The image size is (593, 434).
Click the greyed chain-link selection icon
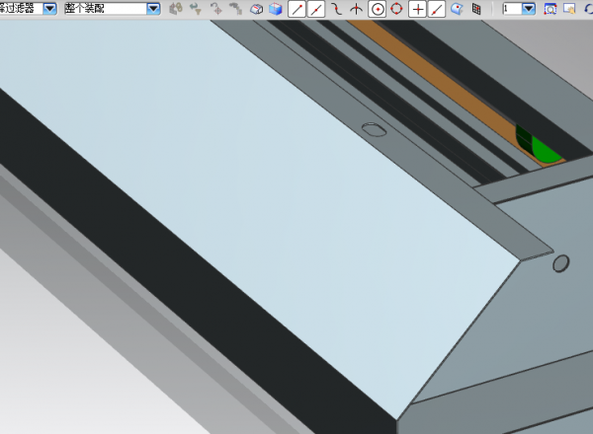coord(176,9)
